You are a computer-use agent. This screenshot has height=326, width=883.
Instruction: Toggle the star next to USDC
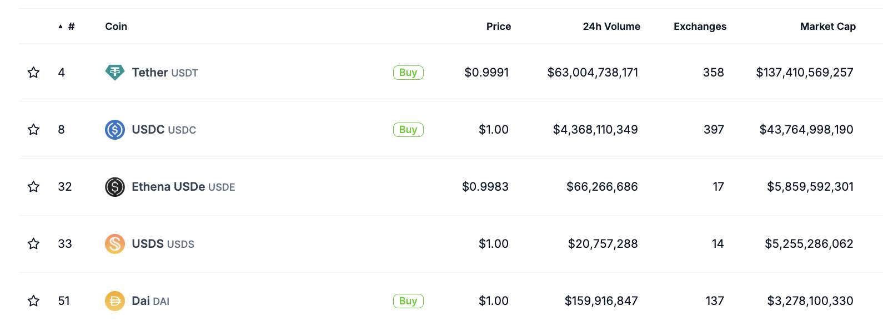(33, 130)
